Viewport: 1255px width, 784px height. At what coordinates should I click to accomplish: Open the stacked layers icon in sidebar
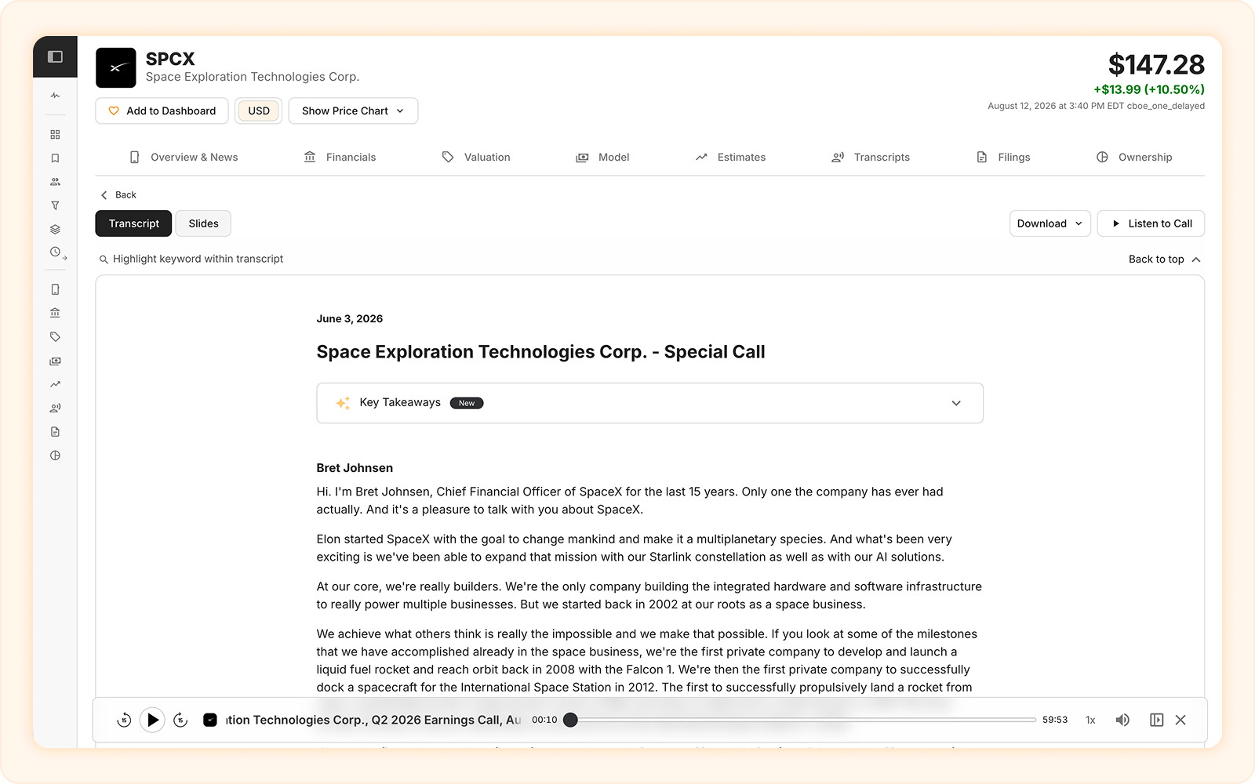(55, 230)
